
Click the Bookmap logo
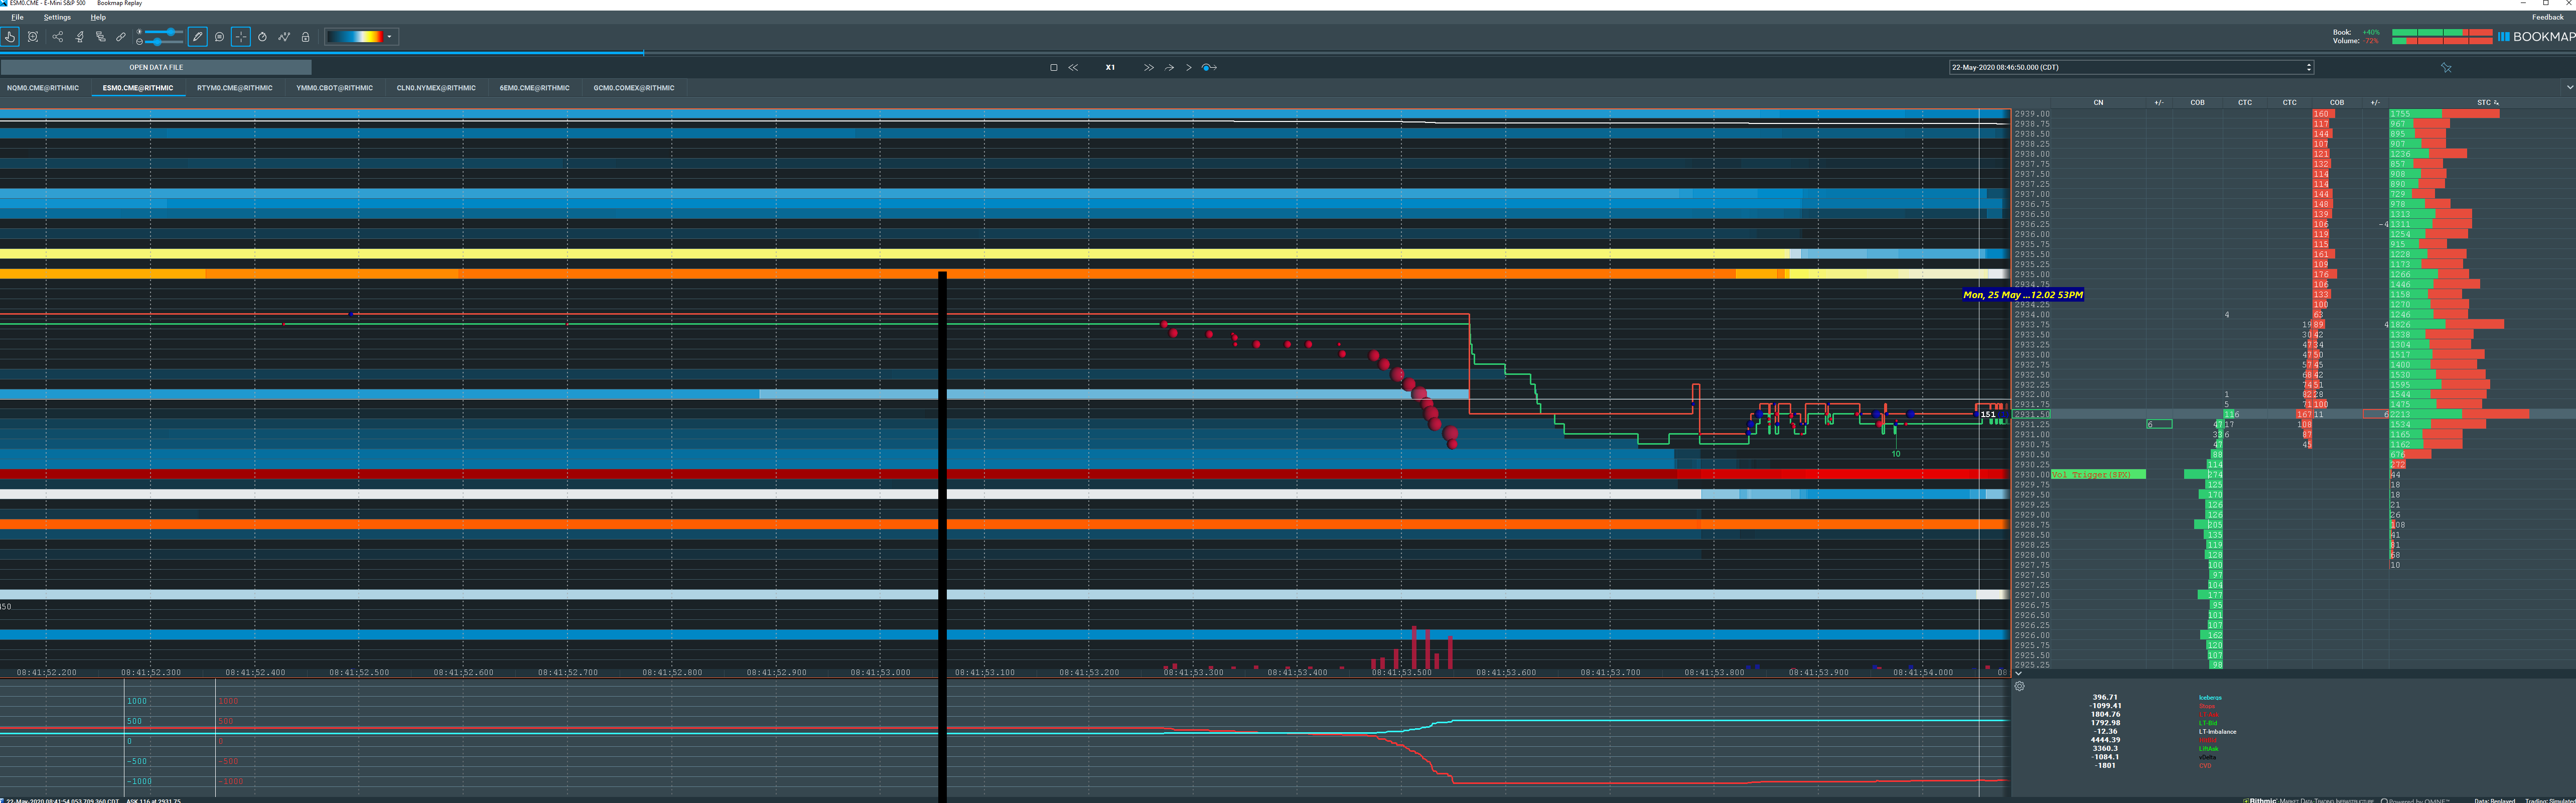(x=2536, y=37)
